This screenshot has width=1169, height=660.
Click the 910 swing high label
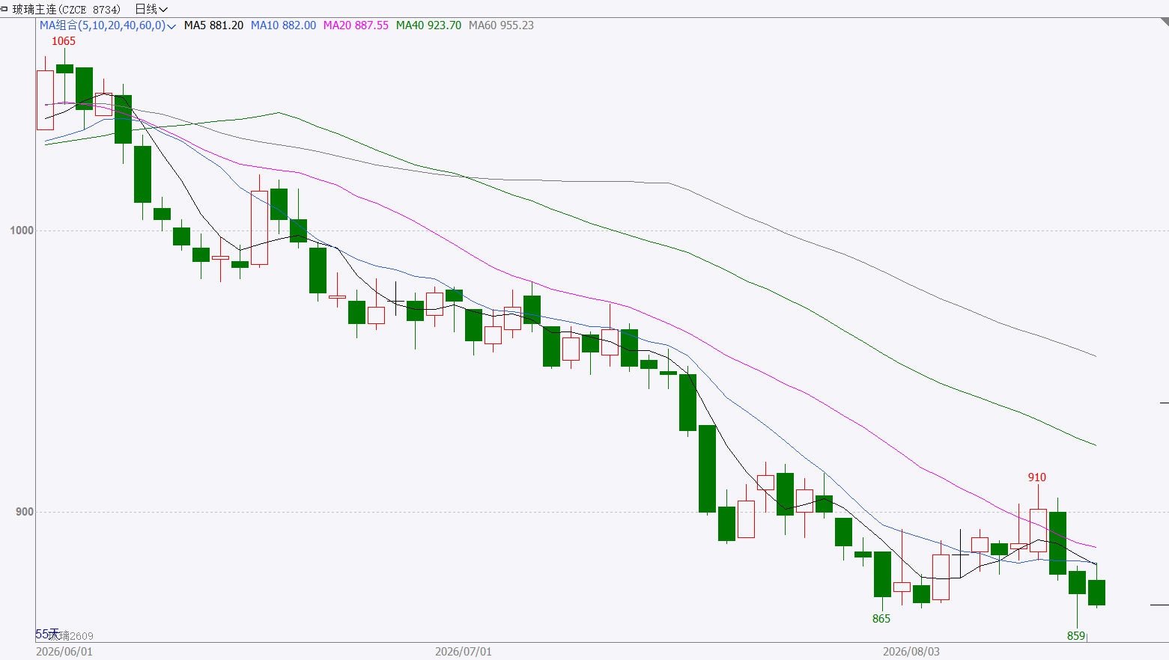[x=1037, y=477]
